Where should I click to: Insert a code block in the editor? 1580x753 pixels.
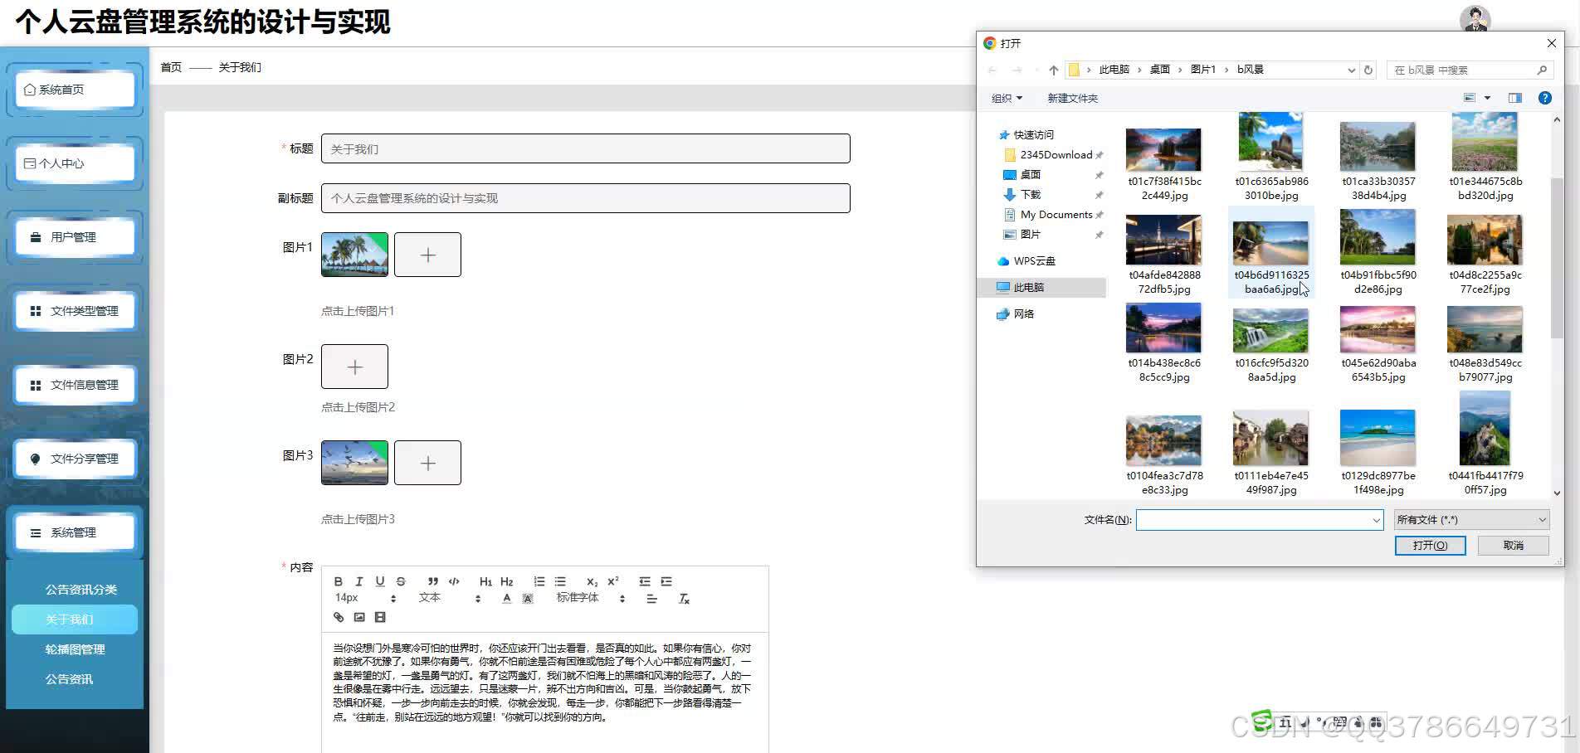coord(454,581)
